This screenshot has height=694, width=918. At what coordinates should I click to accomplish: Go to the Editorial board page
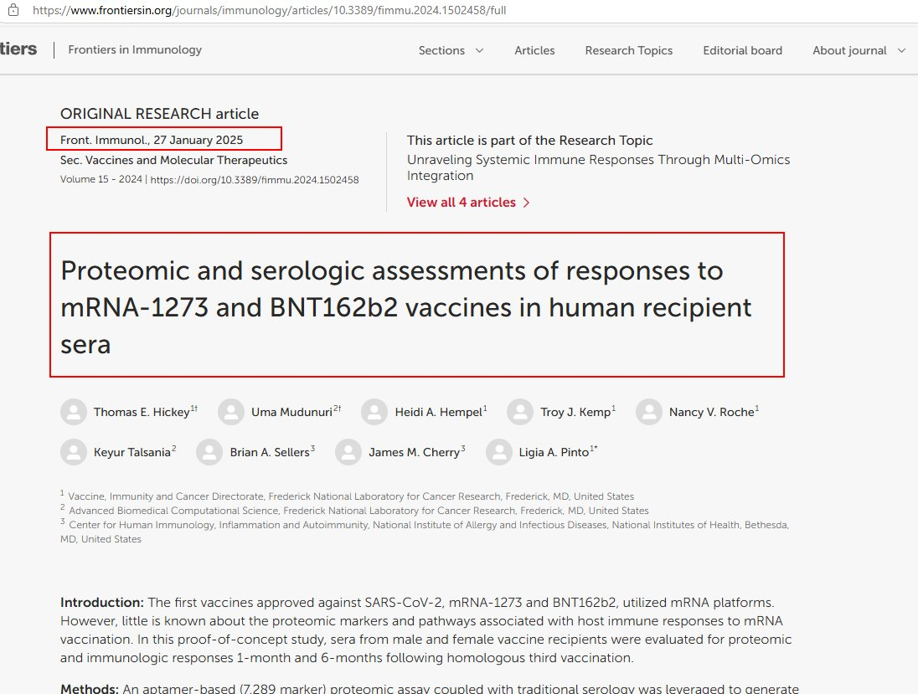742,50
